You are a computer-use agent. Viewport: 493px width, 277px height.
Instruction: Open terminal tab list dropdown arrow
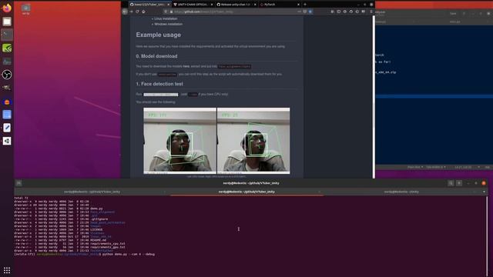[x=484, y=192]
